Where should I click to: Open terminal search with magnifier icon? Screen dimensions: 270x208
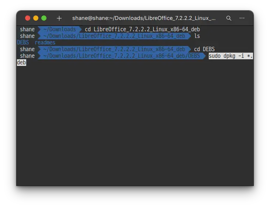229,18
